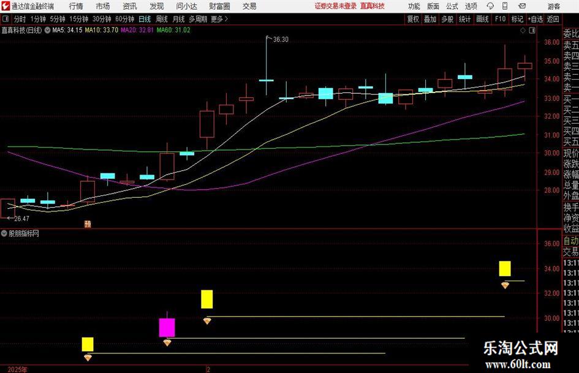Click the magenta indicator bar
This screenshot has height=373, width=579.
[167, 327]
